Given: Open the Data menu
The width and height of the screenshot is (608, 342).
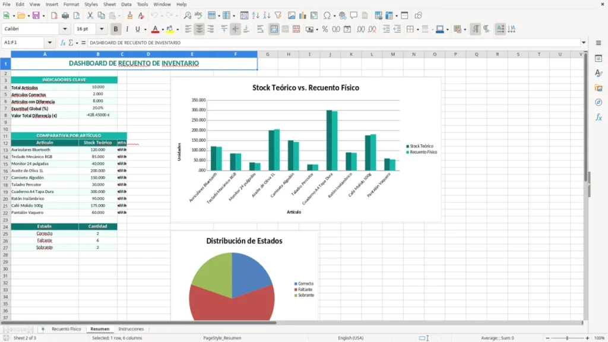Looking at the screenshot, I should point(126,4).
